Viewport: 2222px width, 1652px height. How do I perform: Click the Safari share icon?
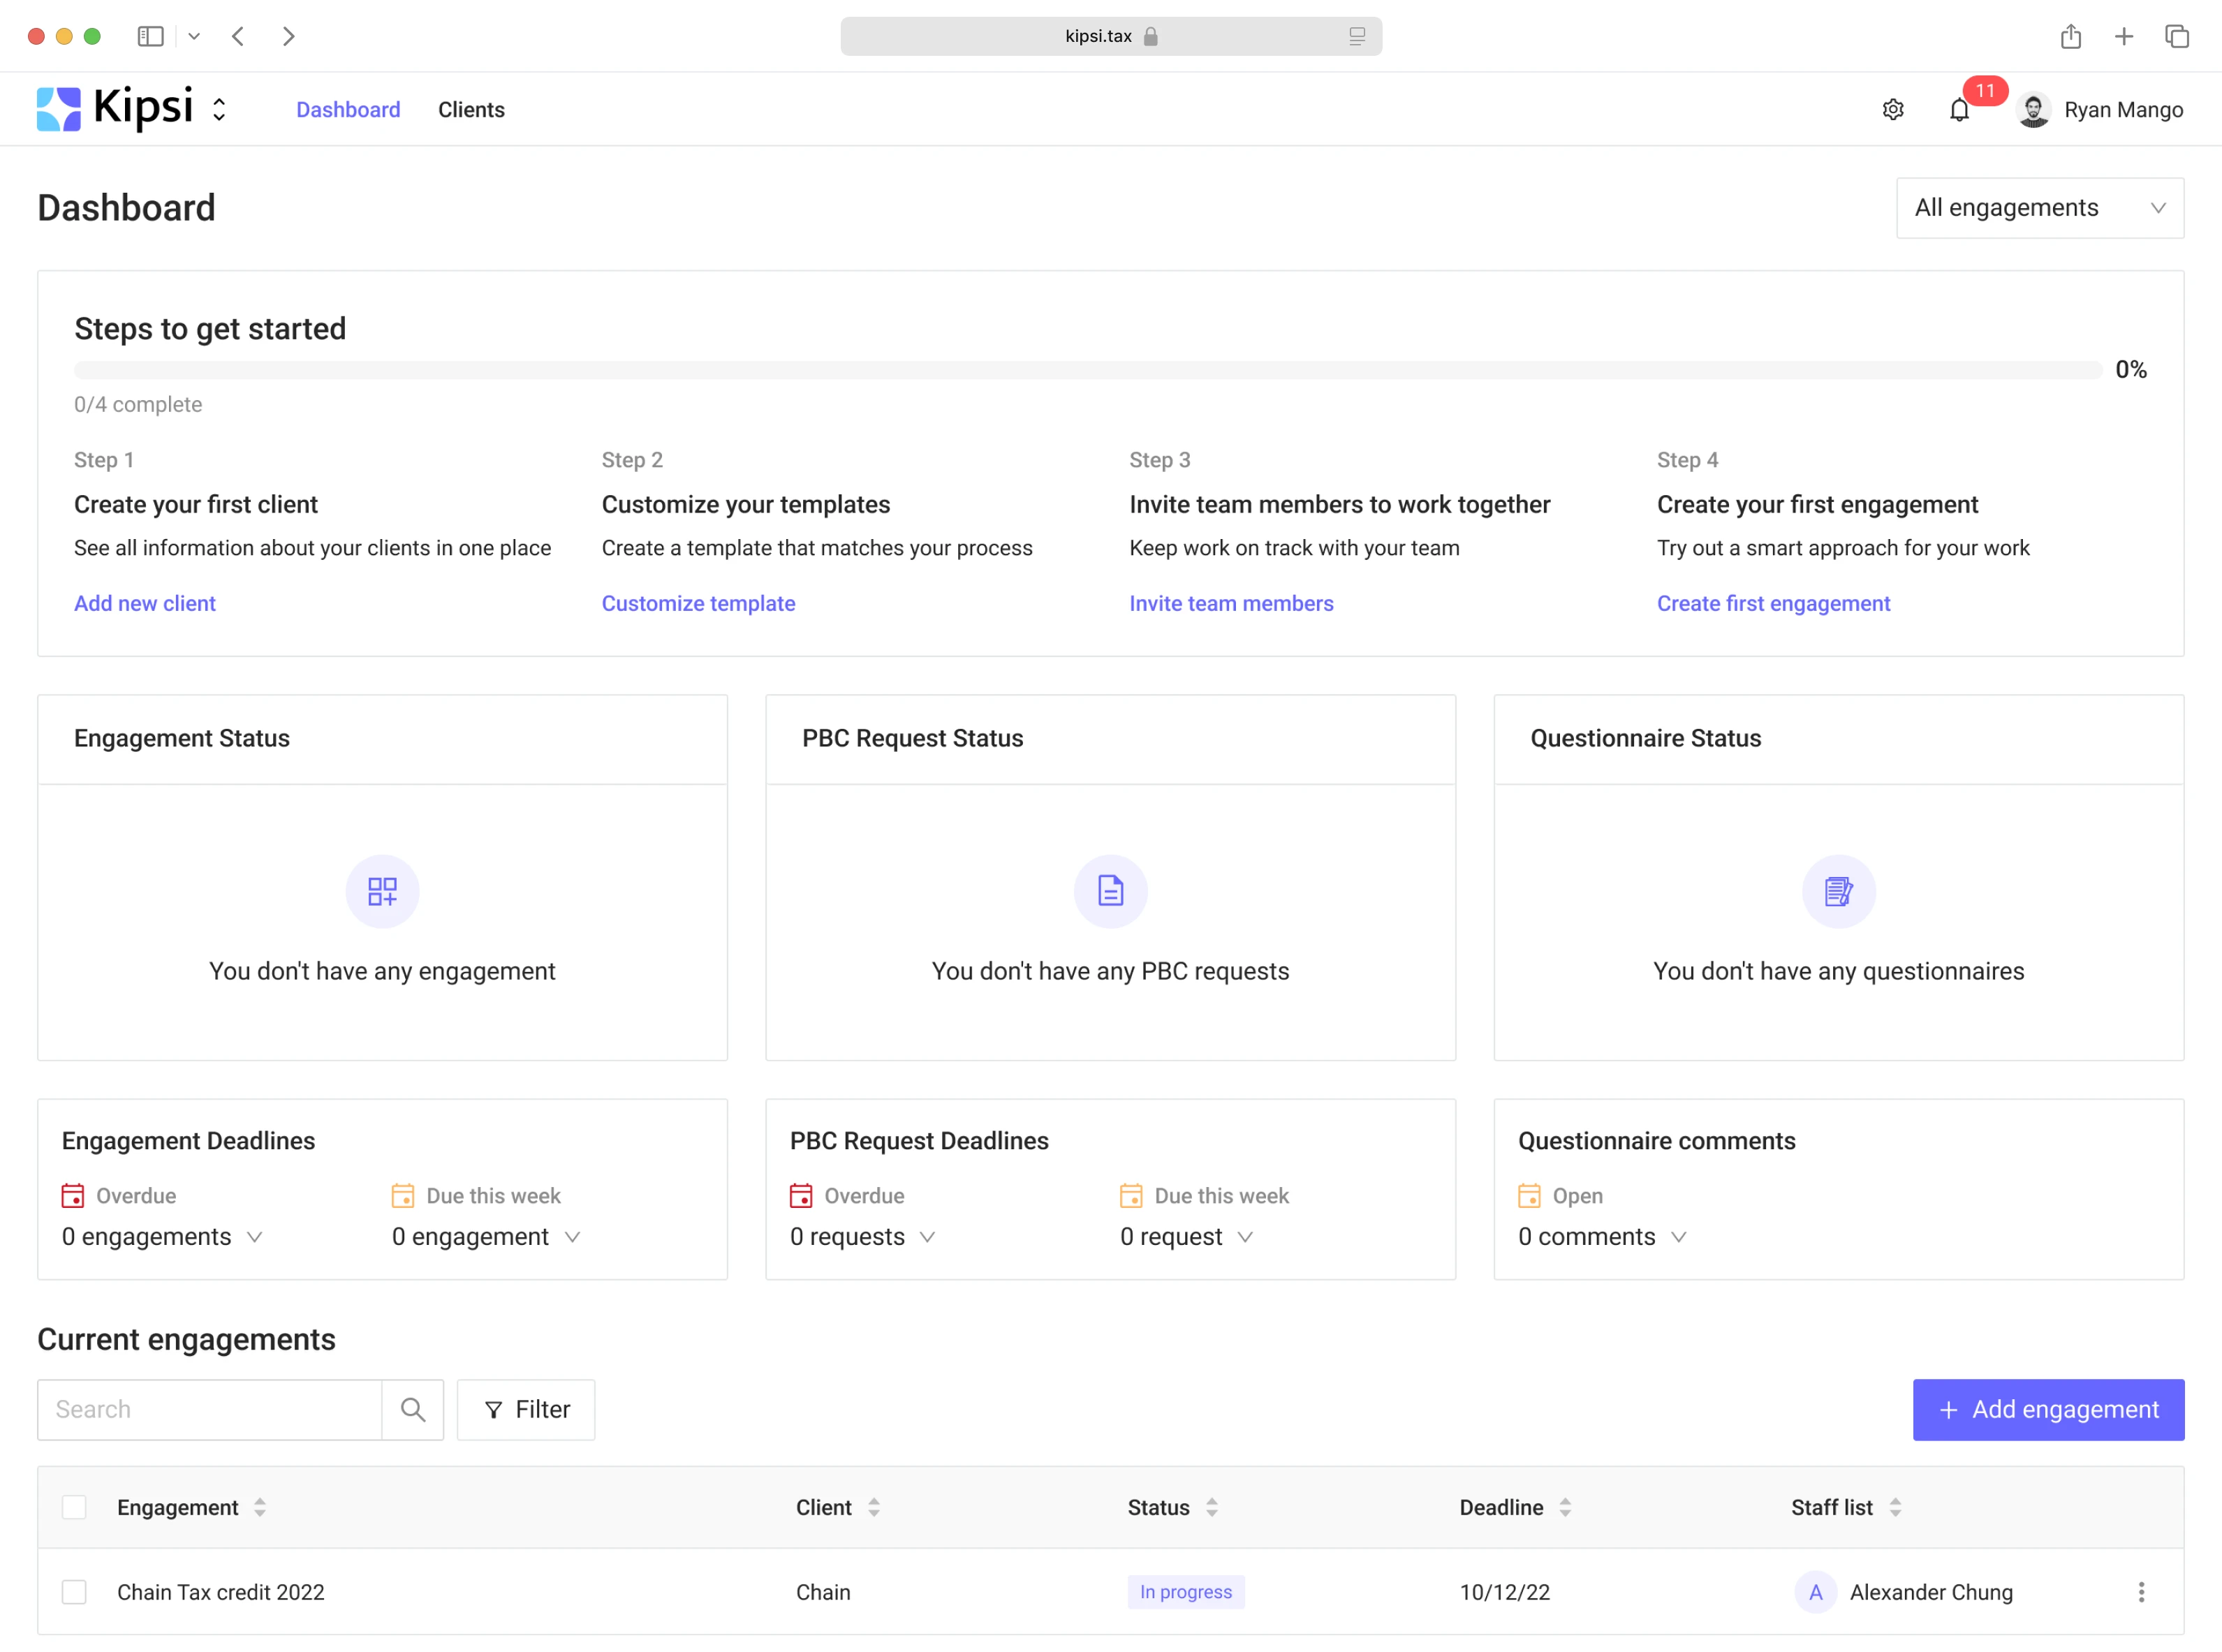click(x=2070, y=36)
